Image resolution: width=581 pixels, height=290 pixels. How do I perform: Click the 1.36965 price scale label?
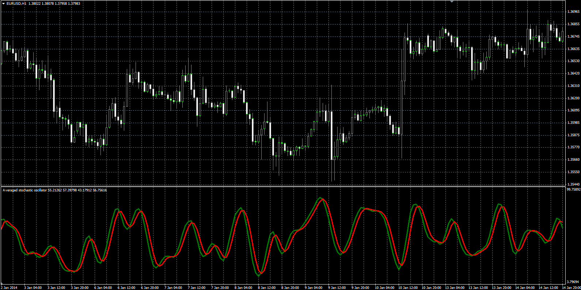point(573,12)
